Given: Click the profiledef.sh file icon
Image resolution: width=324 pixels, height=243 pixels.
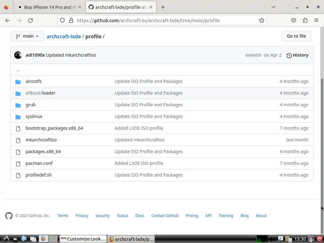Looking at the screenshot, I should [18, 175].
